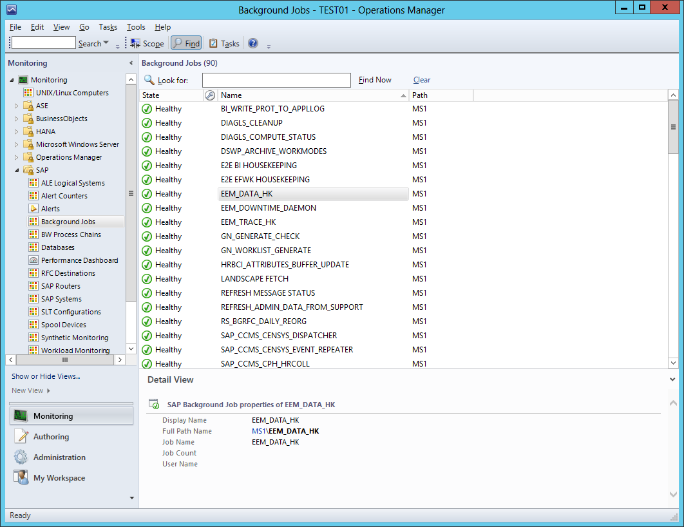Click the SAP Systems view icon
The image size is (684, 527).
tap(33, 298)
